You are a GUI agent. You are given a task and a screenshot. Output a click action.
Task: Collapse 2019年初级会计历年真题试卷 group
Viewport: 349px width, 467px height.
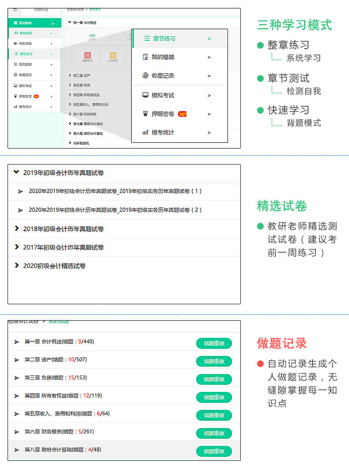coord(16,172)
